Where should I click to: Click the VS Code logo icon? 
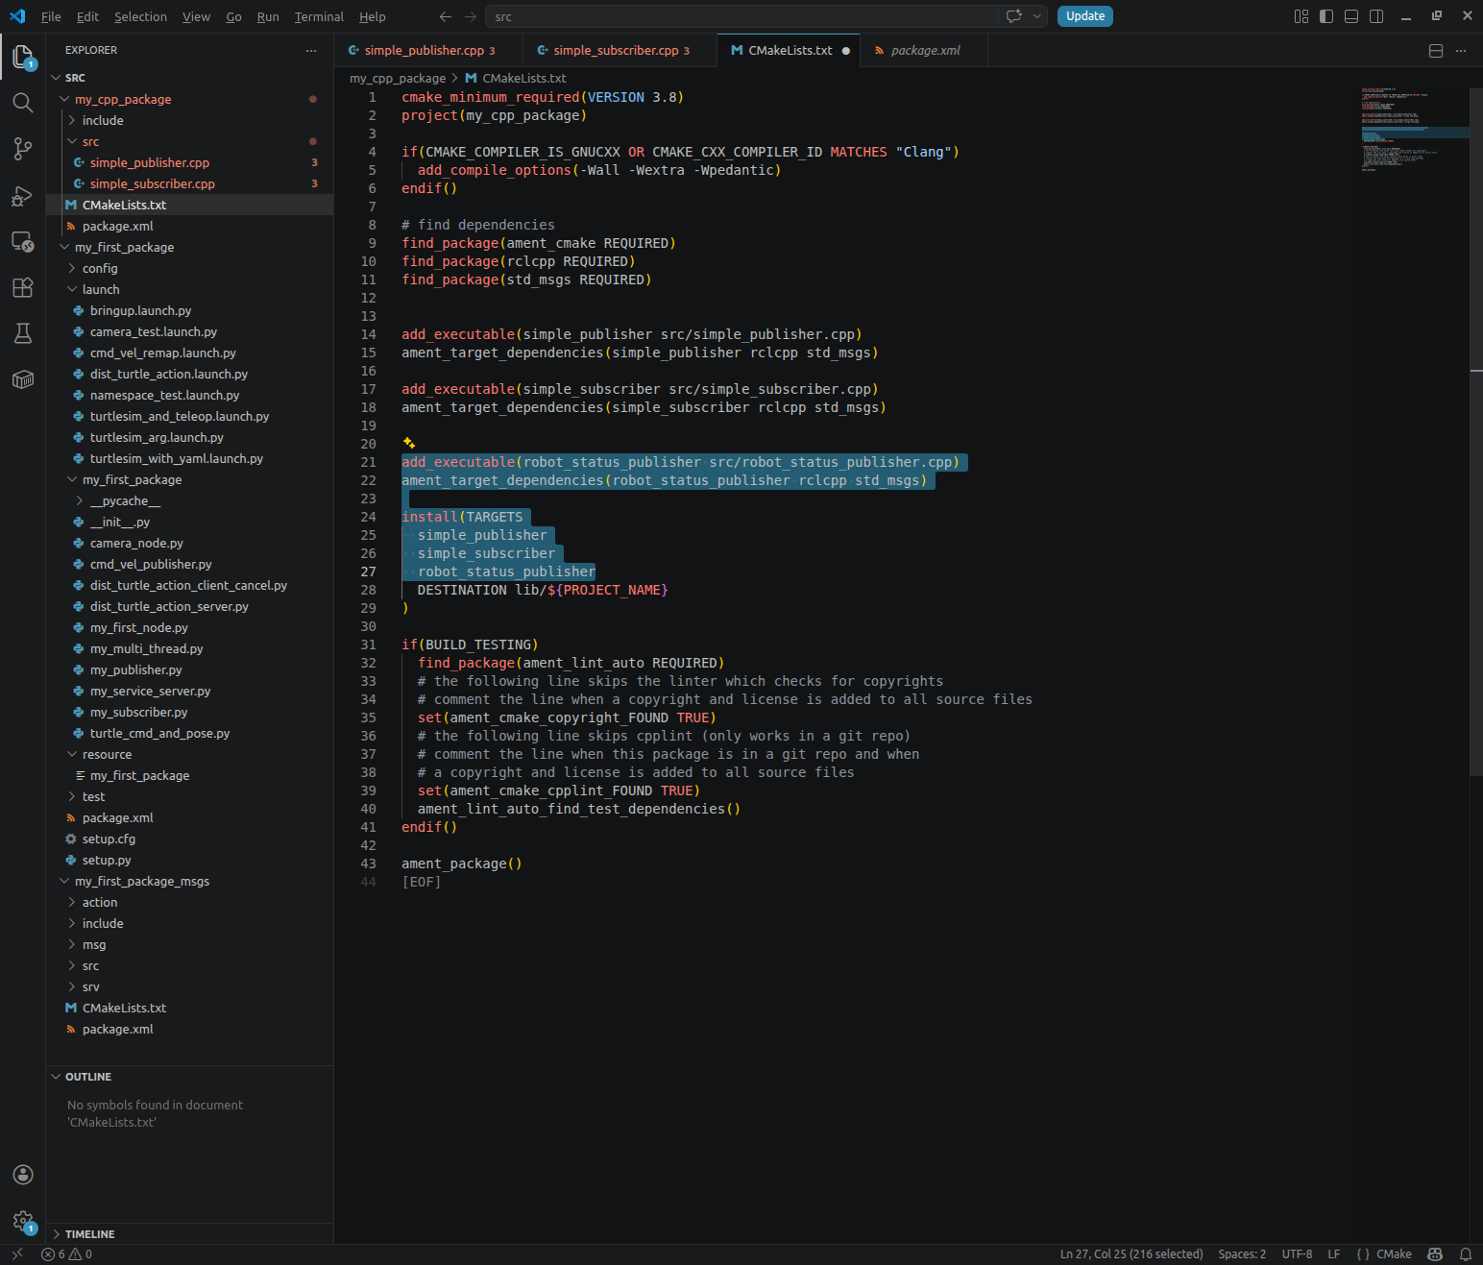pos(17,16)
